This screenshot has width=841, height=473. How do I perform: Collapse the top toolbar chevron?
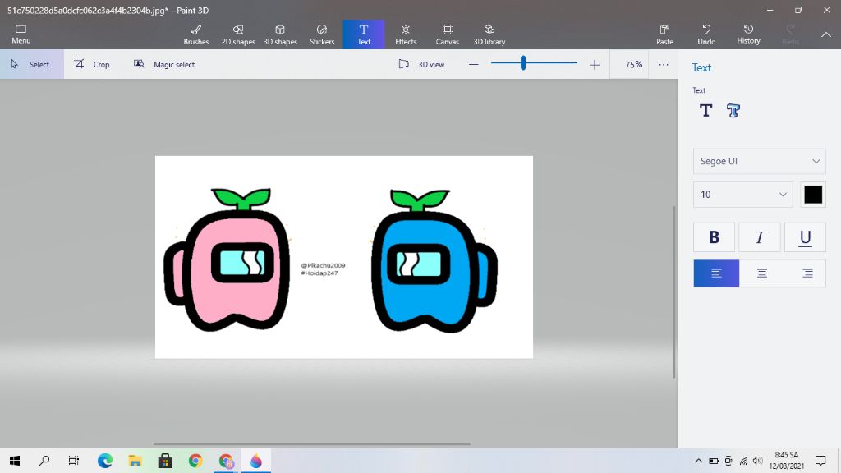click(826, 34)
